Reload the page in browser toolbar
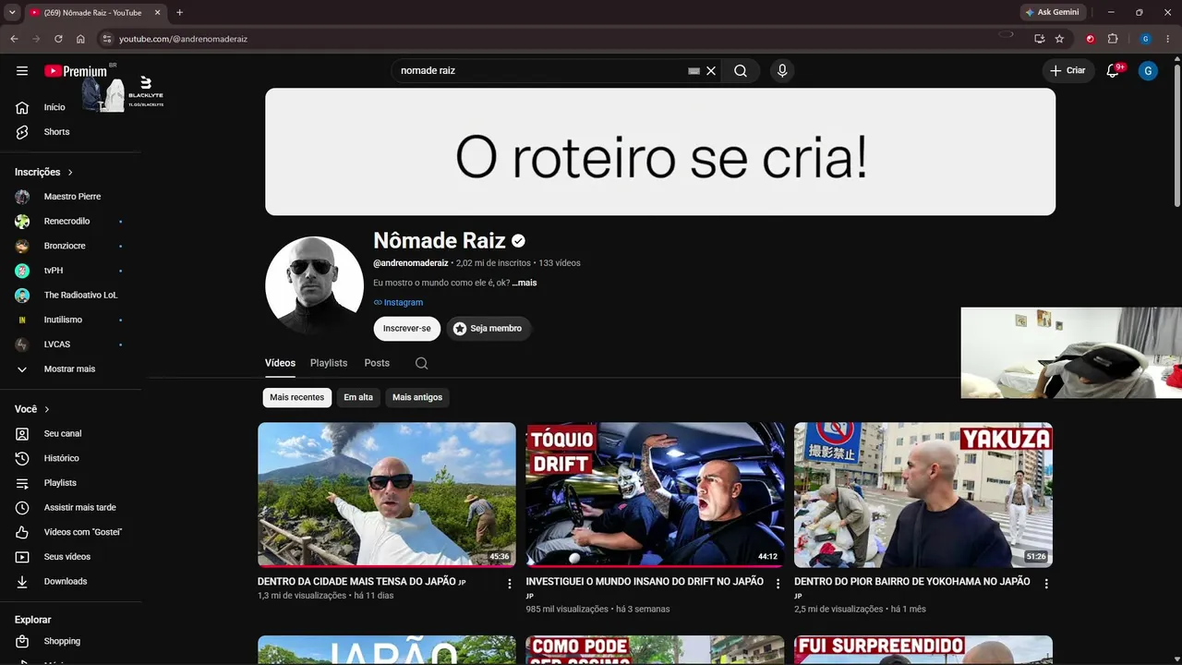The height and width of the screenshot is (665, 1182). [58, 39]
